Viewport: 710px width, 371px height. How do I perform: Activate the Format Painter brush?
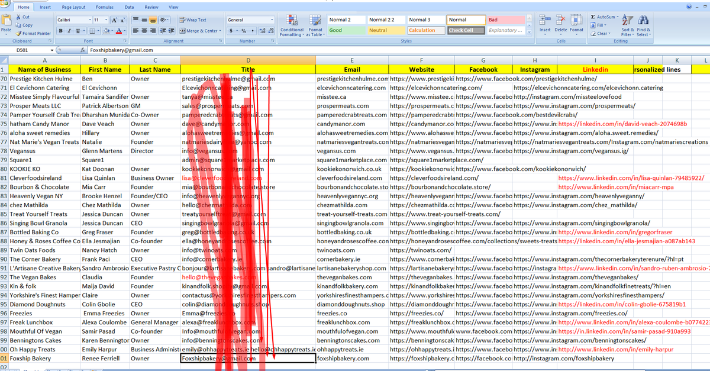(x=33, y=33)
